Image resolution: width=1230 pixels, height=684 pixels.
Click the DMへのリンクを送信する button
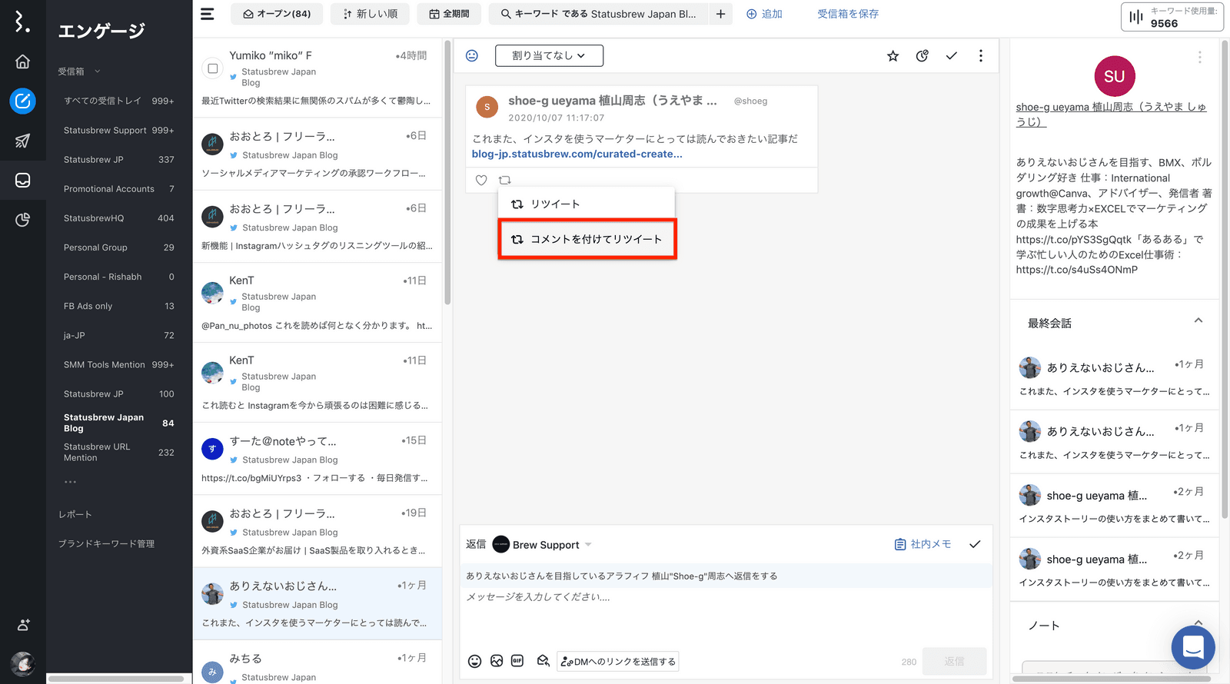pos(618,662)
